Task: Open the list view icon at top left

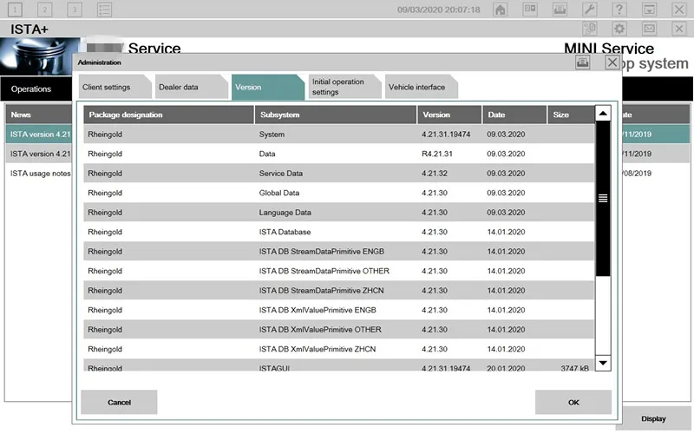Action: [x=104, y=10]
